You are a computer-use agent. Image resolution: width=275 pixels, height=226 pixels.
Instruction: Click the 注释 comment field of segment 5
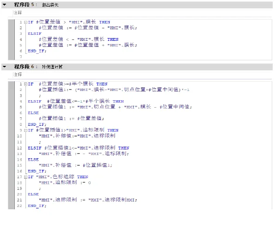click(143, 13)
